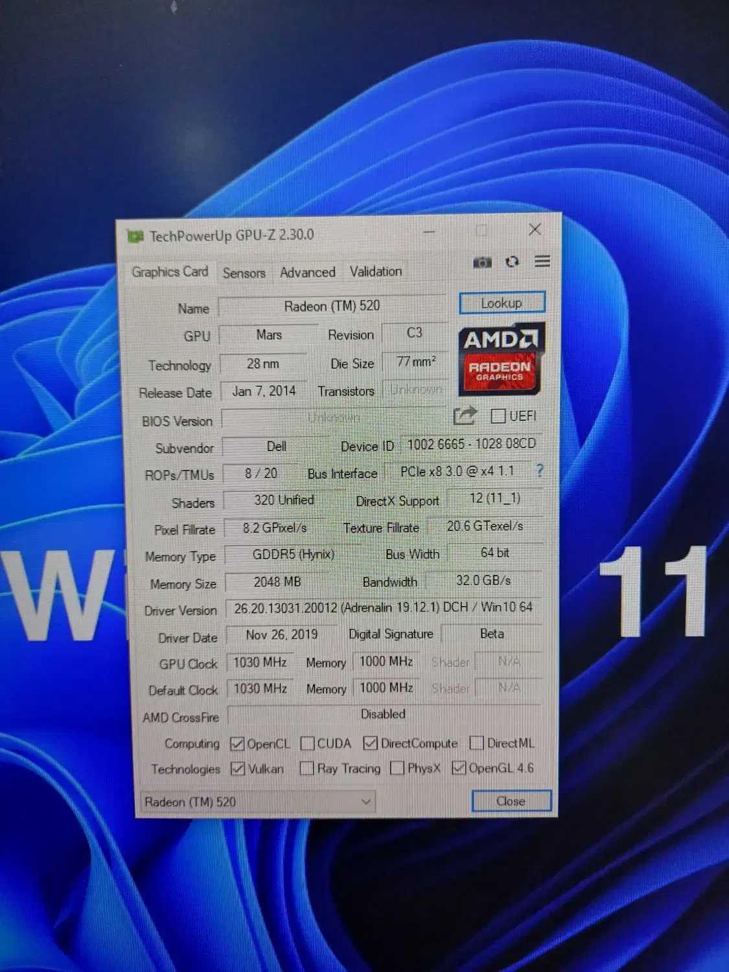Open the hamburger menu icon
The image size is (729, 972).
(x=542, y=261)
